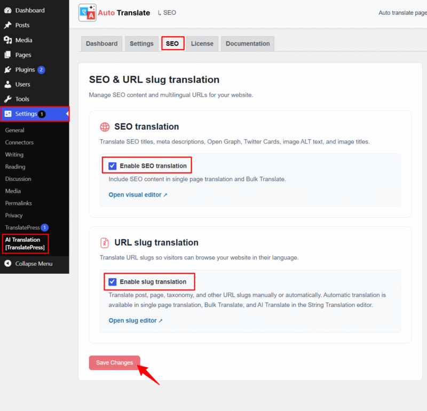Open TranslatePress settings submenu
Screen dimensions: 427x411
22,227
